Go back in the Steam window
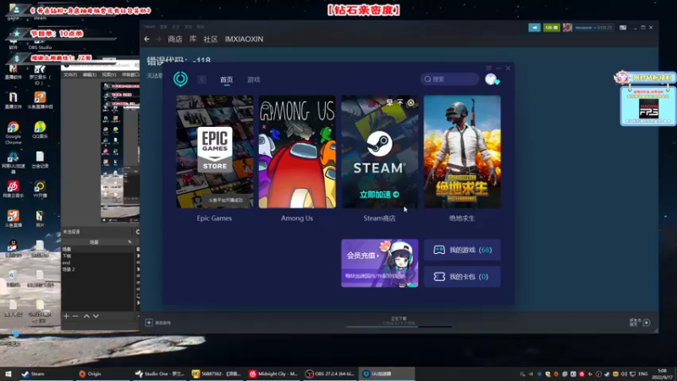 146,39
